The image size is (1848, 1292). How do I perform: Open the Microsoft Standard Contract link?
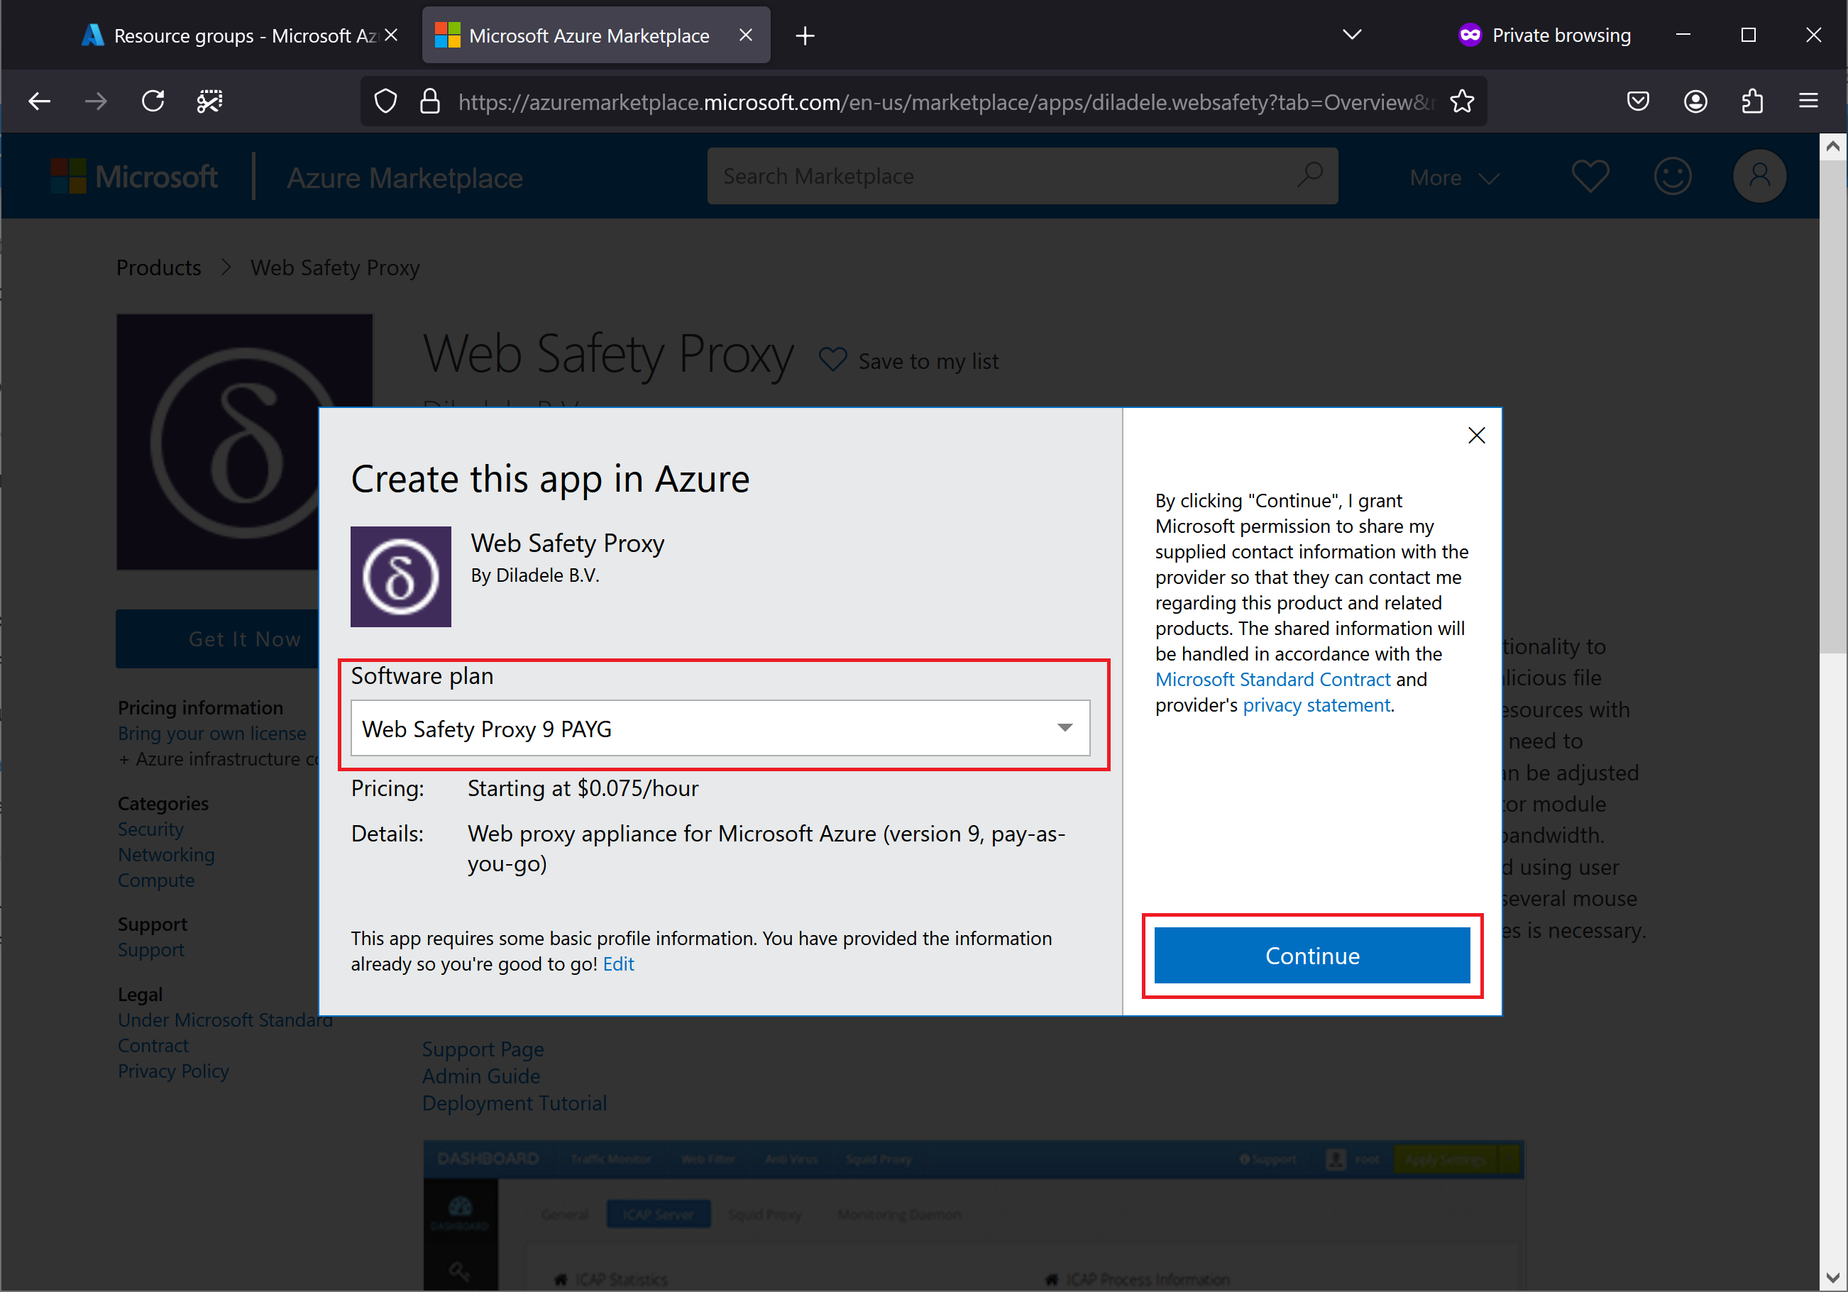click(1272, 680)
